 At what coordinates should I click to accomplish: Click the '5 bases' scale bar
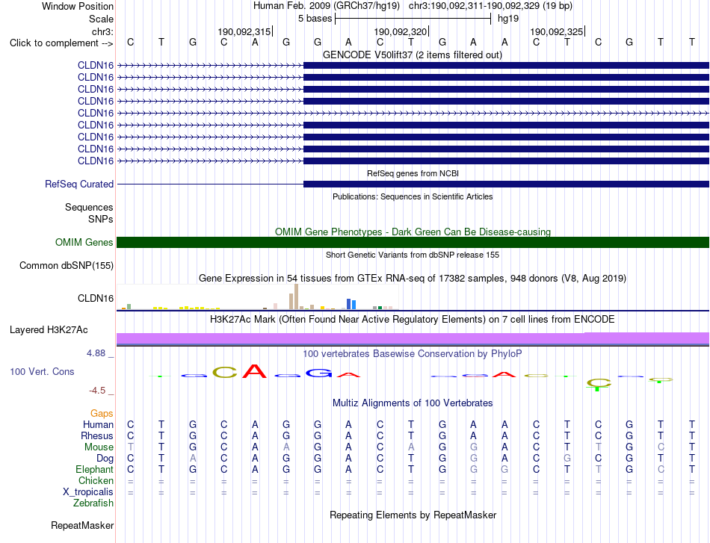[x=413, y=19]
